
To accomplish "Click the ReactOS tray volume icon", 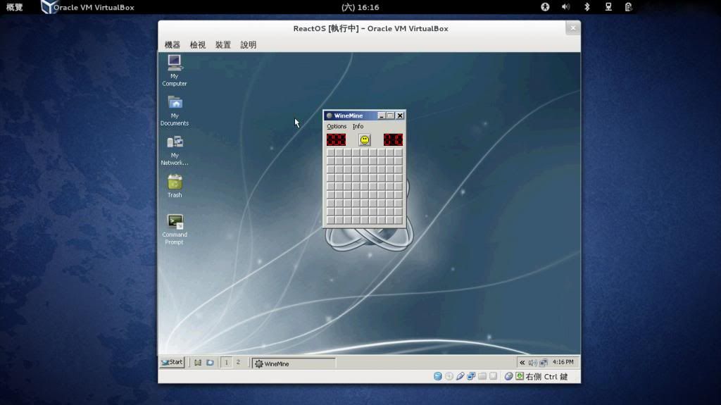I will [x=532, y=363].
